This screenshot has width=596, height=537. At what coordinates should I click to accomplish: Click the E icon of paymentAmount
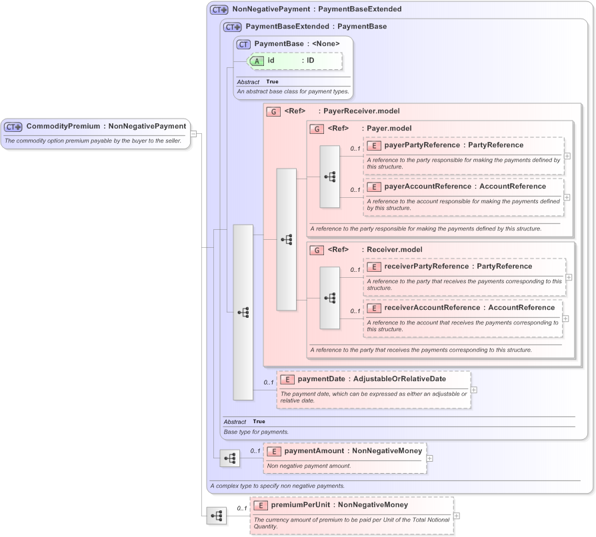point(274,452)
